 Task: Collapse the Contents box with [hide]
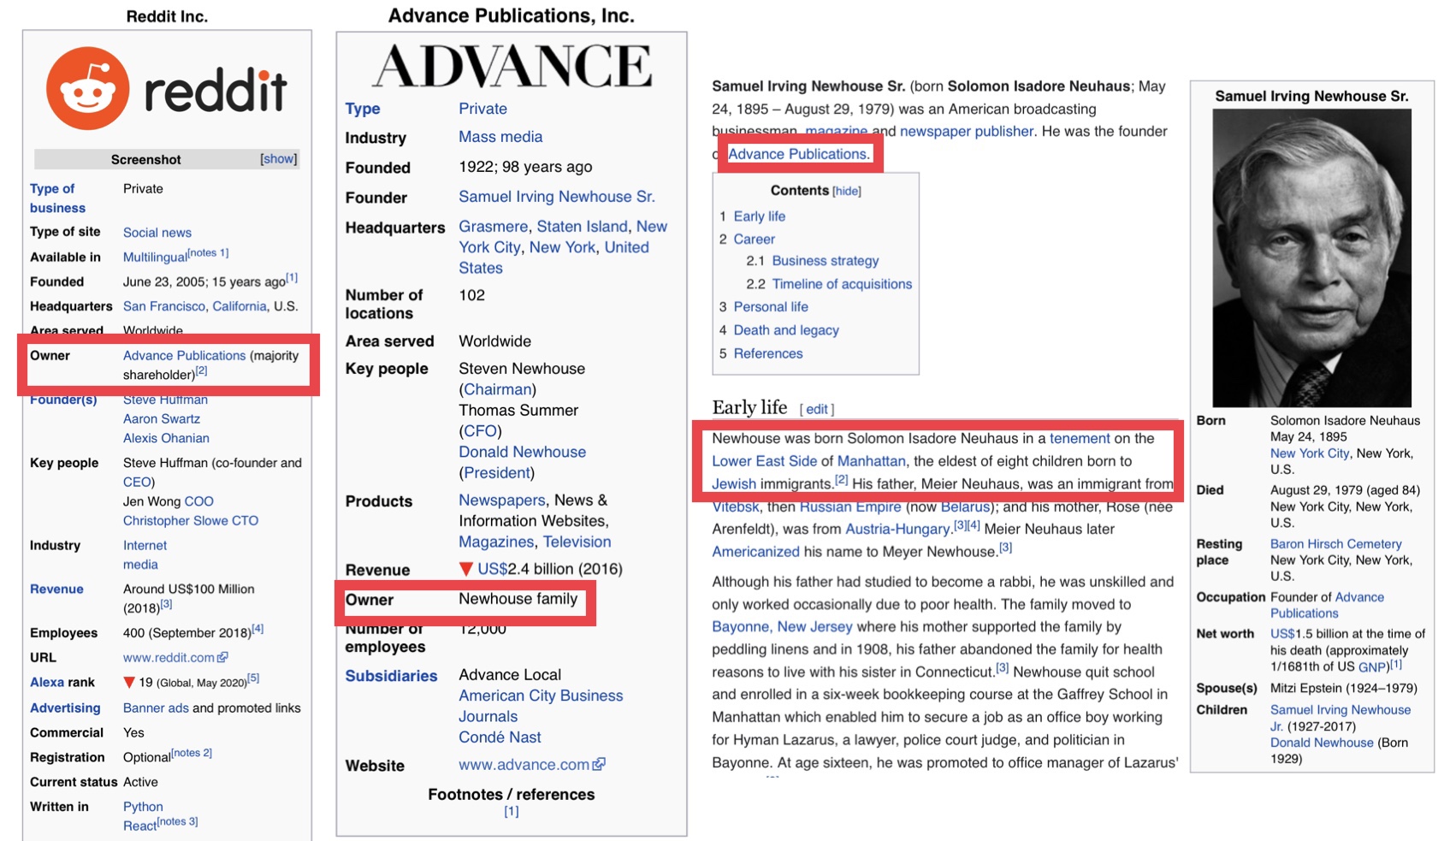click(847, 191)
